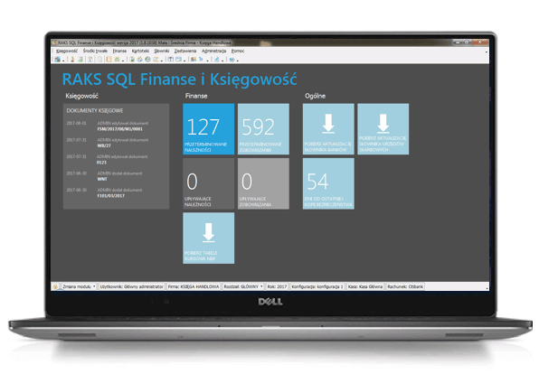This screenshot has height=374, width=539.
Task: Click the Kasa: Kasa Główna status field
Action: click(x=365, y=286)
